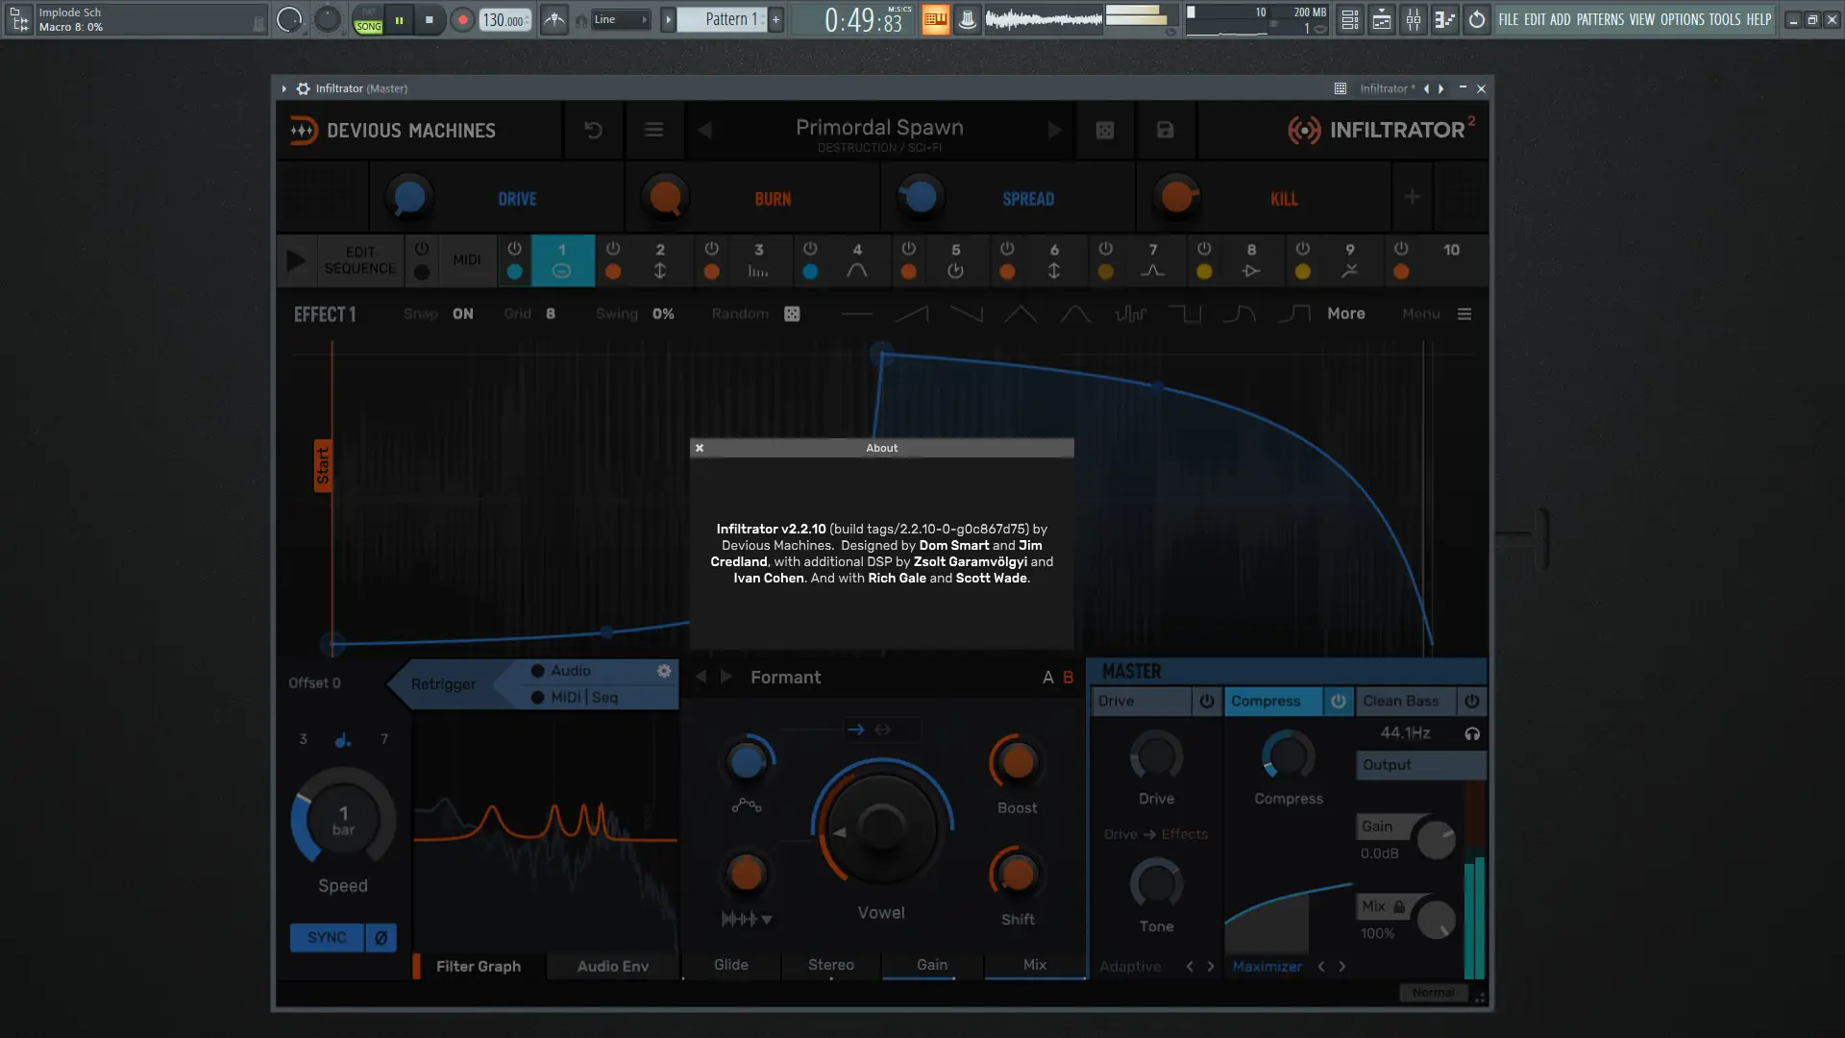Screen dimensions: 1845x1038
Task: Toggle the master Drive power button
Action: [1207, 701]
